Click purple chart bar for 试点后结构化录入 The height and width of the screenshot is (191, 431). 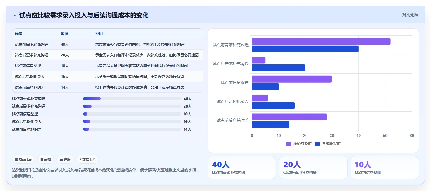pyautogui.click(x=260, y=98)
